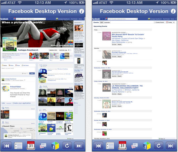This screenshot has height=152, width=178.
Task: Open the news feed list icon on the profile screen toolbar
Action: point(18,146)
